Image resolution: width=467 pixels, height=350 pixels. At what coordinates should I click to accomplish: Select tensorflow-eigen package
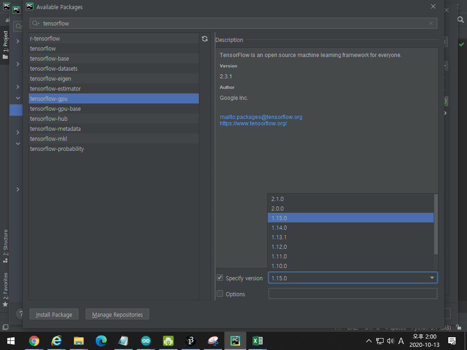click(x=114, y=78)
